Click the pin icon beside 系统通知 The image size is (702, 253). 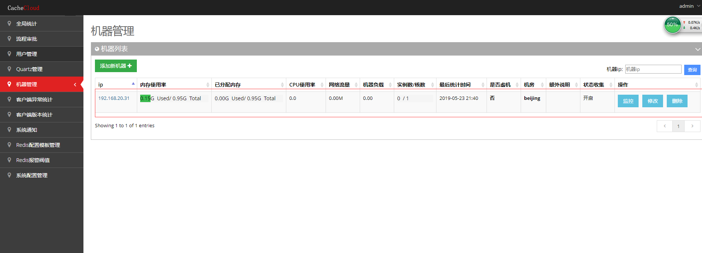9,129
